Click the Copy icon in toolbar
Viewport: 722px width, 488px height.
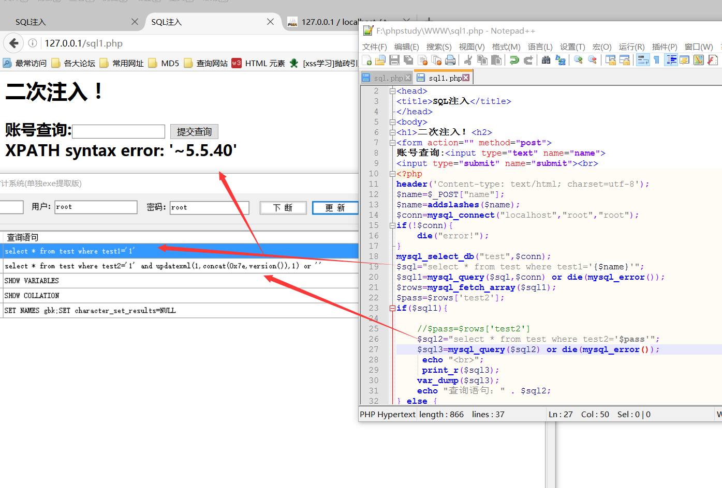(x=482, y=60)
